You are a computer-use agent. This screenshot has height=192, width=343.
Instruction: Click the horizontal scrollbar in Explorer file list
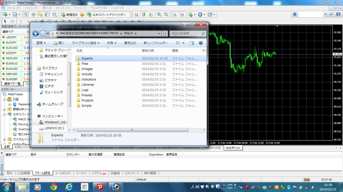pyautogui.click(x=132, y=130)
